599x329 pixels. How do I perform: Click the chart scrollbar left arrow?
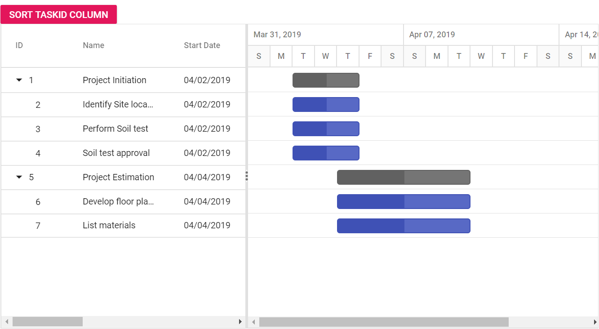253,322
